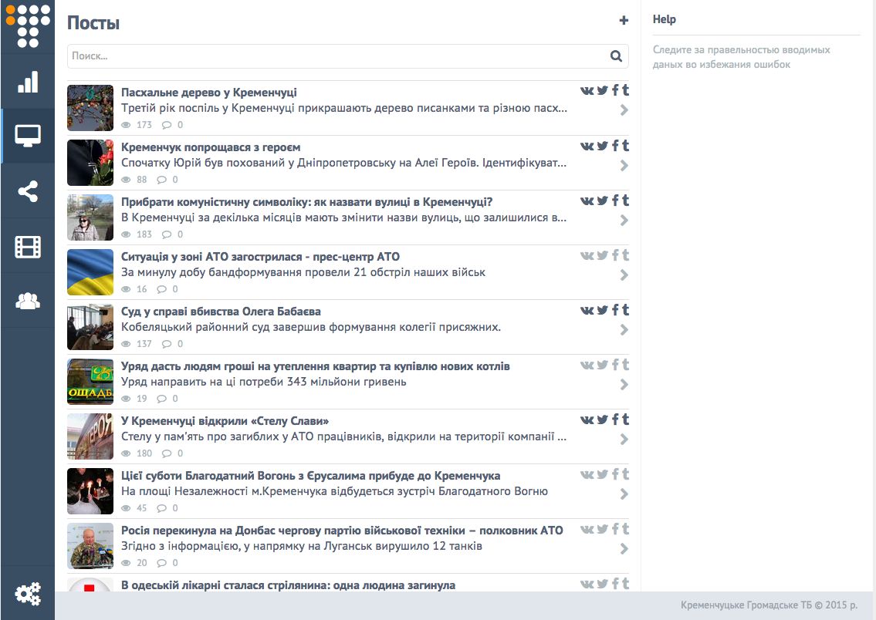Toggle VK sharing for 'Пасхальне дерево у Кременчуці'
This screenshot has width=876, height=620.
pos(587,91)
